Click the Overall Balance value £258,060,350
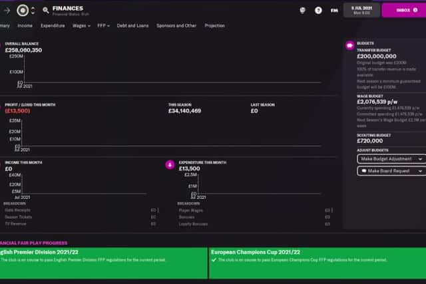The height and width of the screenshot is (284, 426). 23,51
